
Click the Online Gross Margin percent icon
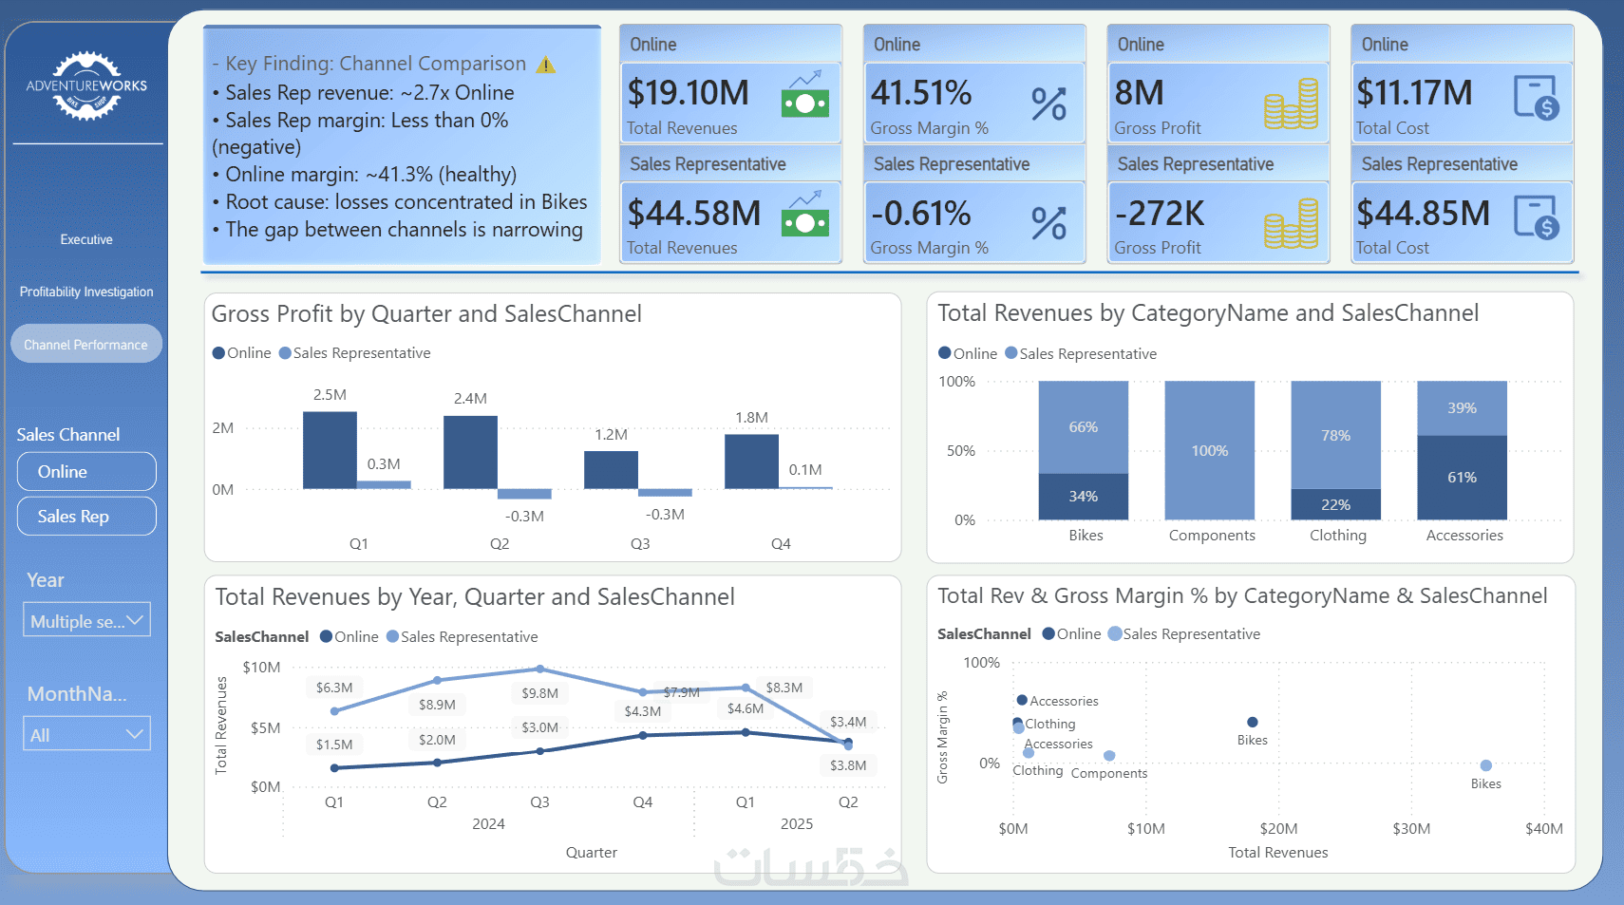coord(1049,103)
